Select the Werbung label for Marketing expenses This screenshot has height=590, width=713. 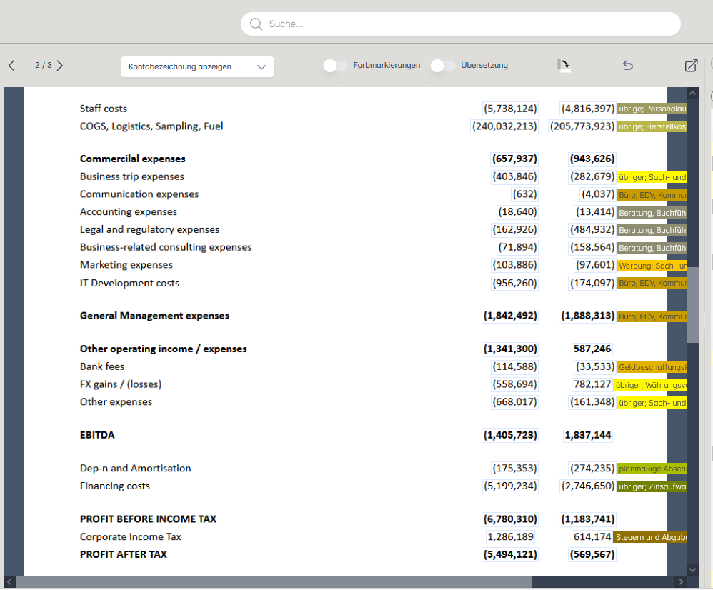(651, 266)
